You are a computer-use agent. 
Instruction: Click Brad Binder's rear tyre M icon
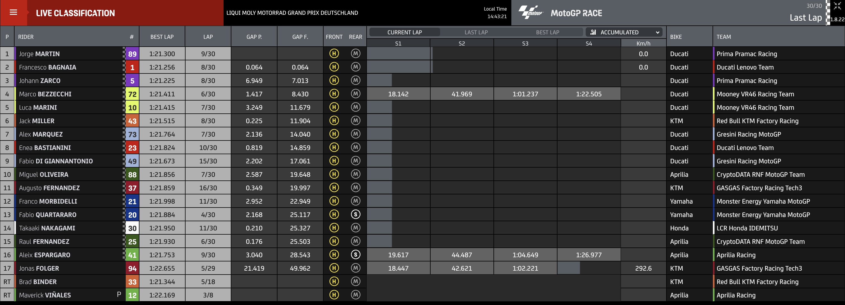[x=356, y=281]
